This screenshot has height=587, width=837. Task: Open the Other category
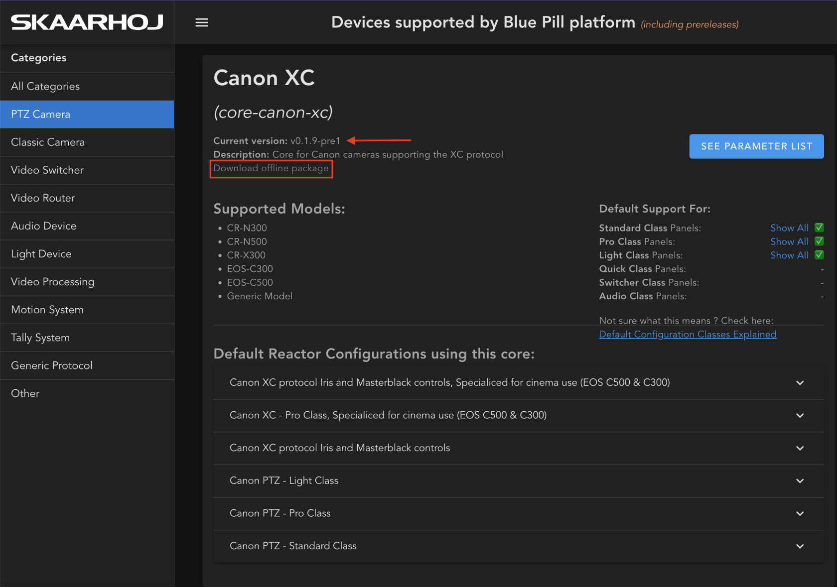click(x=87, y=393)
